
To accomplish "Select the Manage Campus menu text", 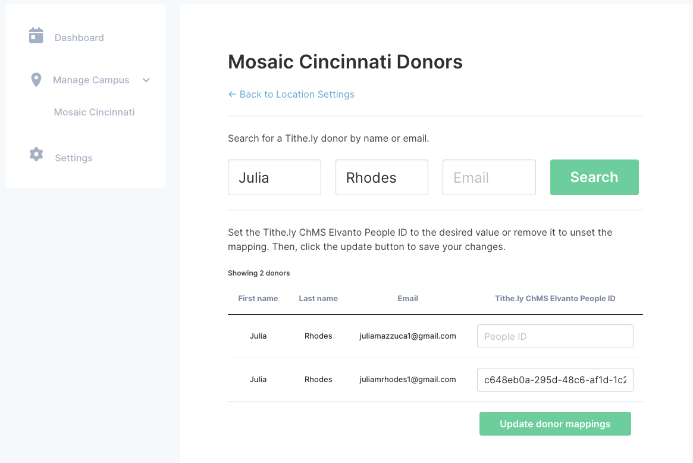I will point(91,80).
